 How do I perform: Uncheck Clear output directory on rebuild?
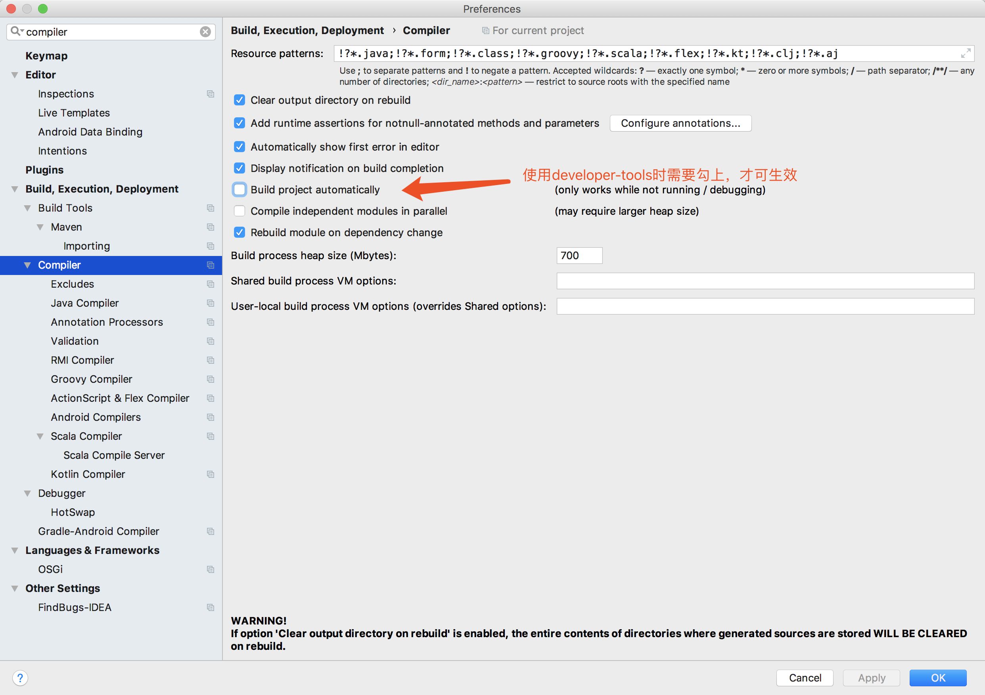(240, 100)
